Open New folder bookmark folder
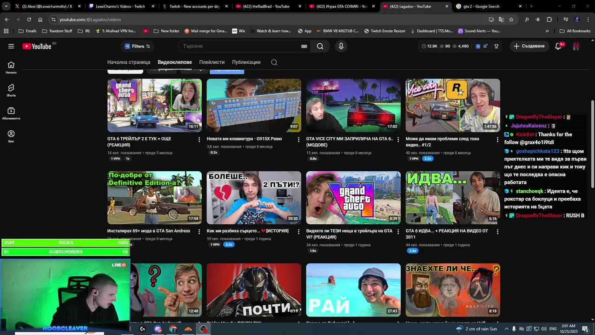This screenshot has width=595, height=335. point(166,31)
